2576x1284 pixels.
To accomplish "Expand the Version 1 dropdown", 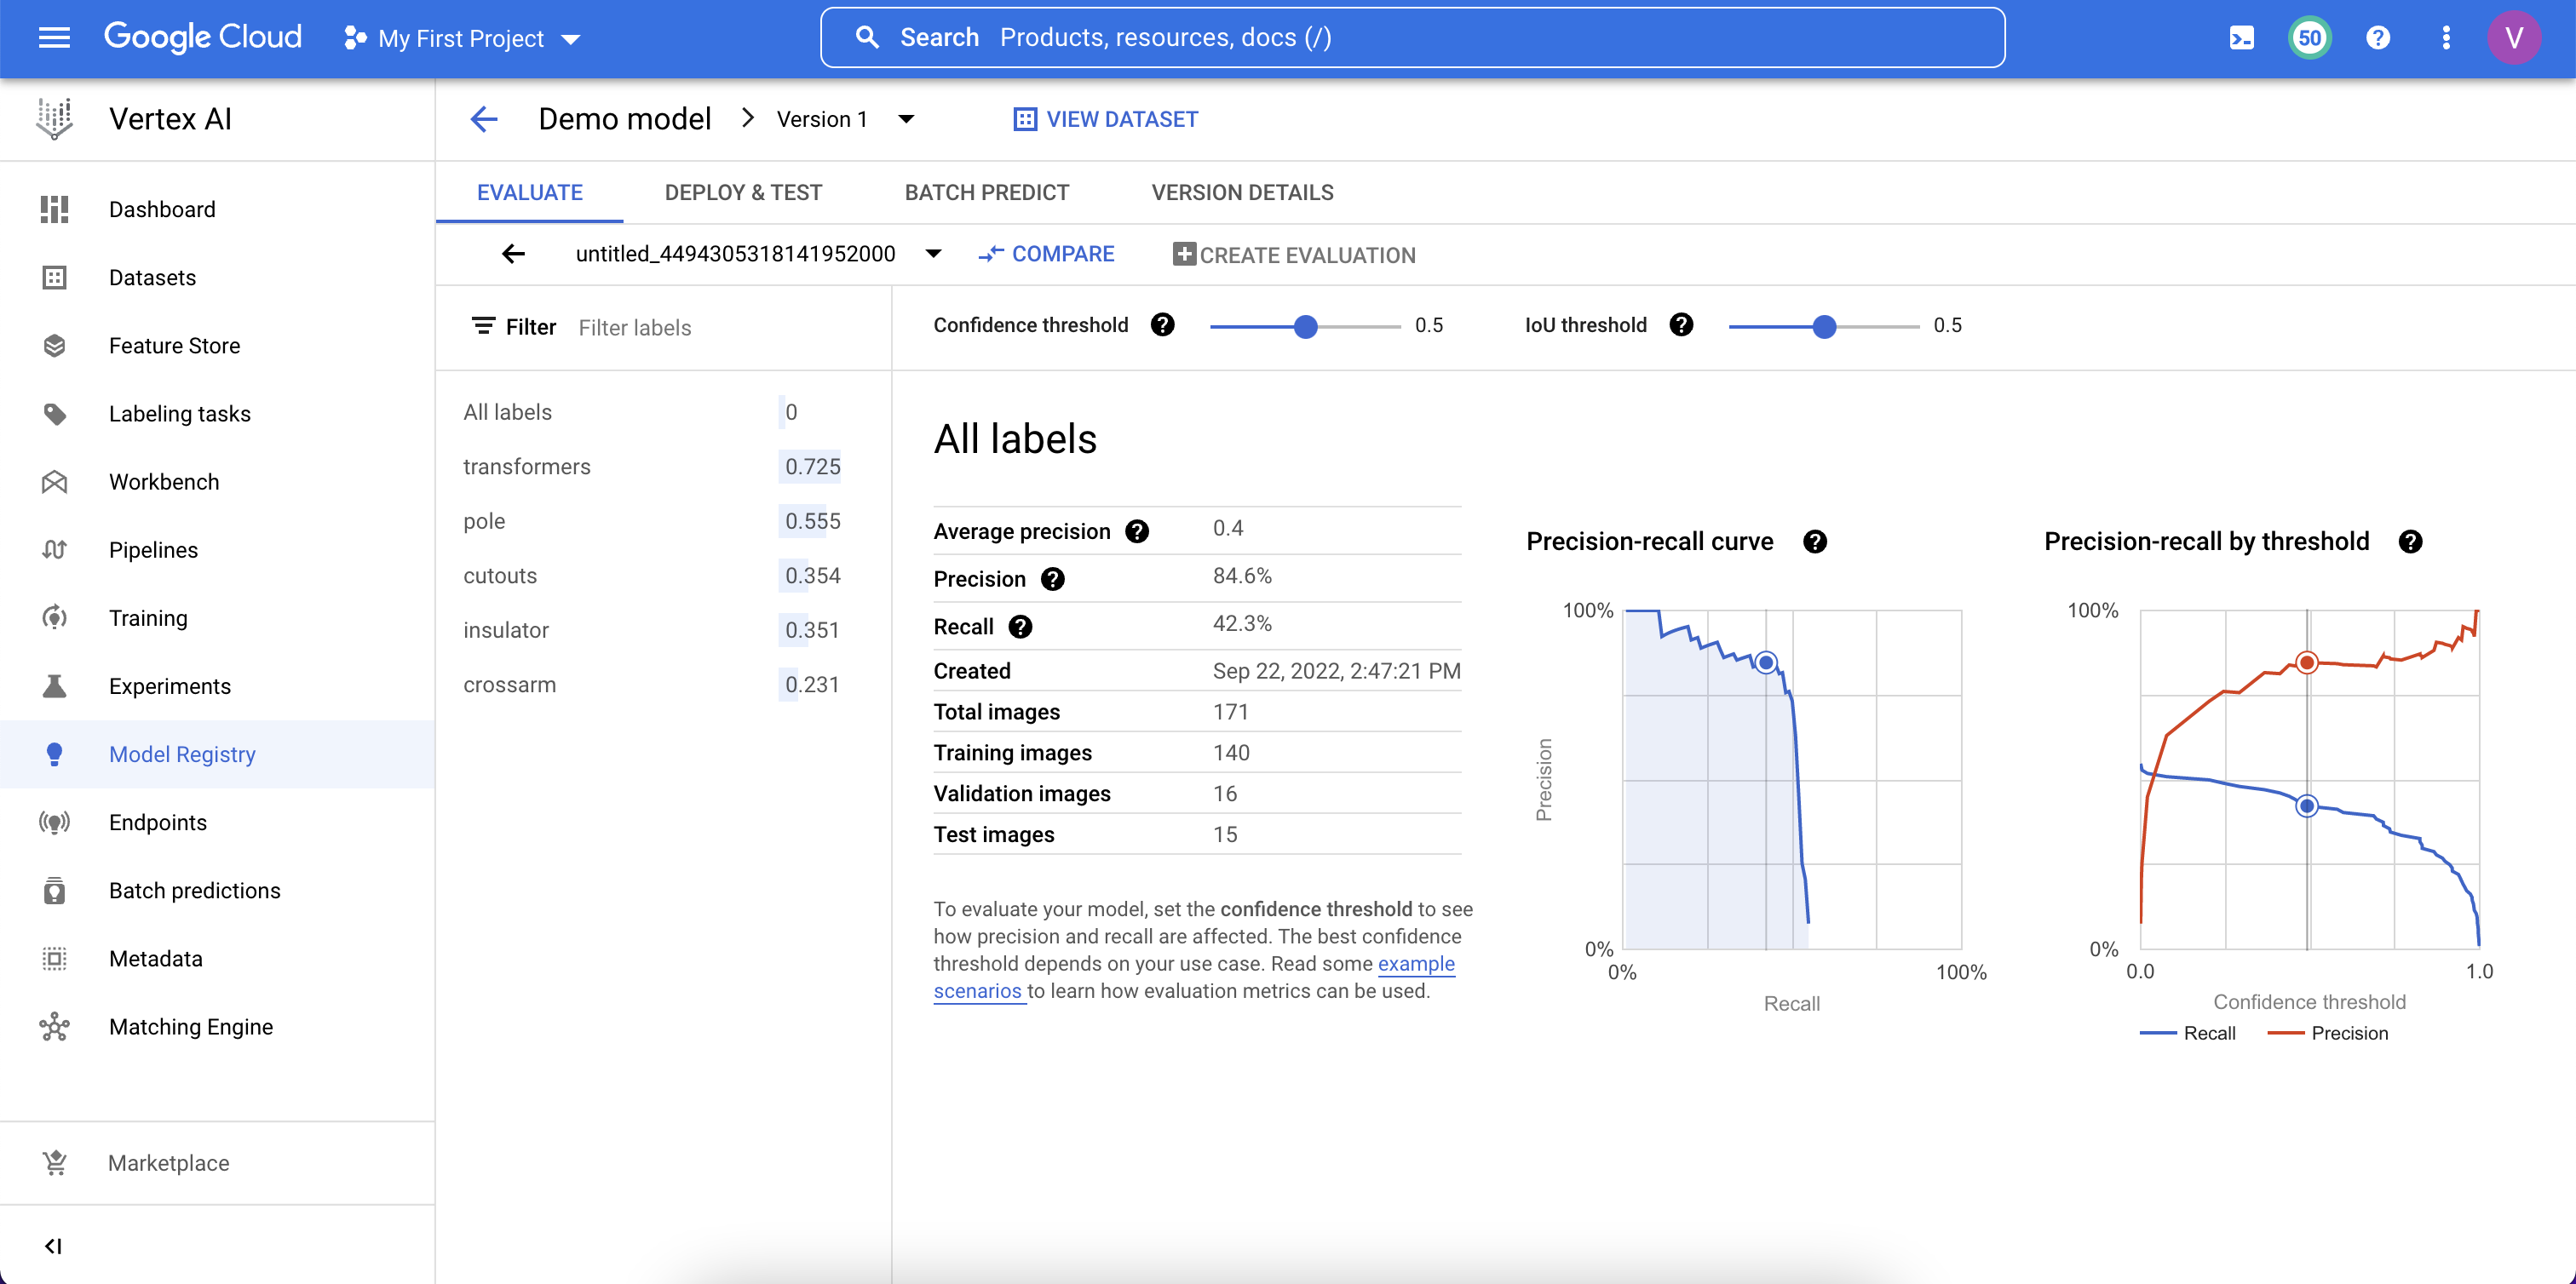I will point(906,119).
